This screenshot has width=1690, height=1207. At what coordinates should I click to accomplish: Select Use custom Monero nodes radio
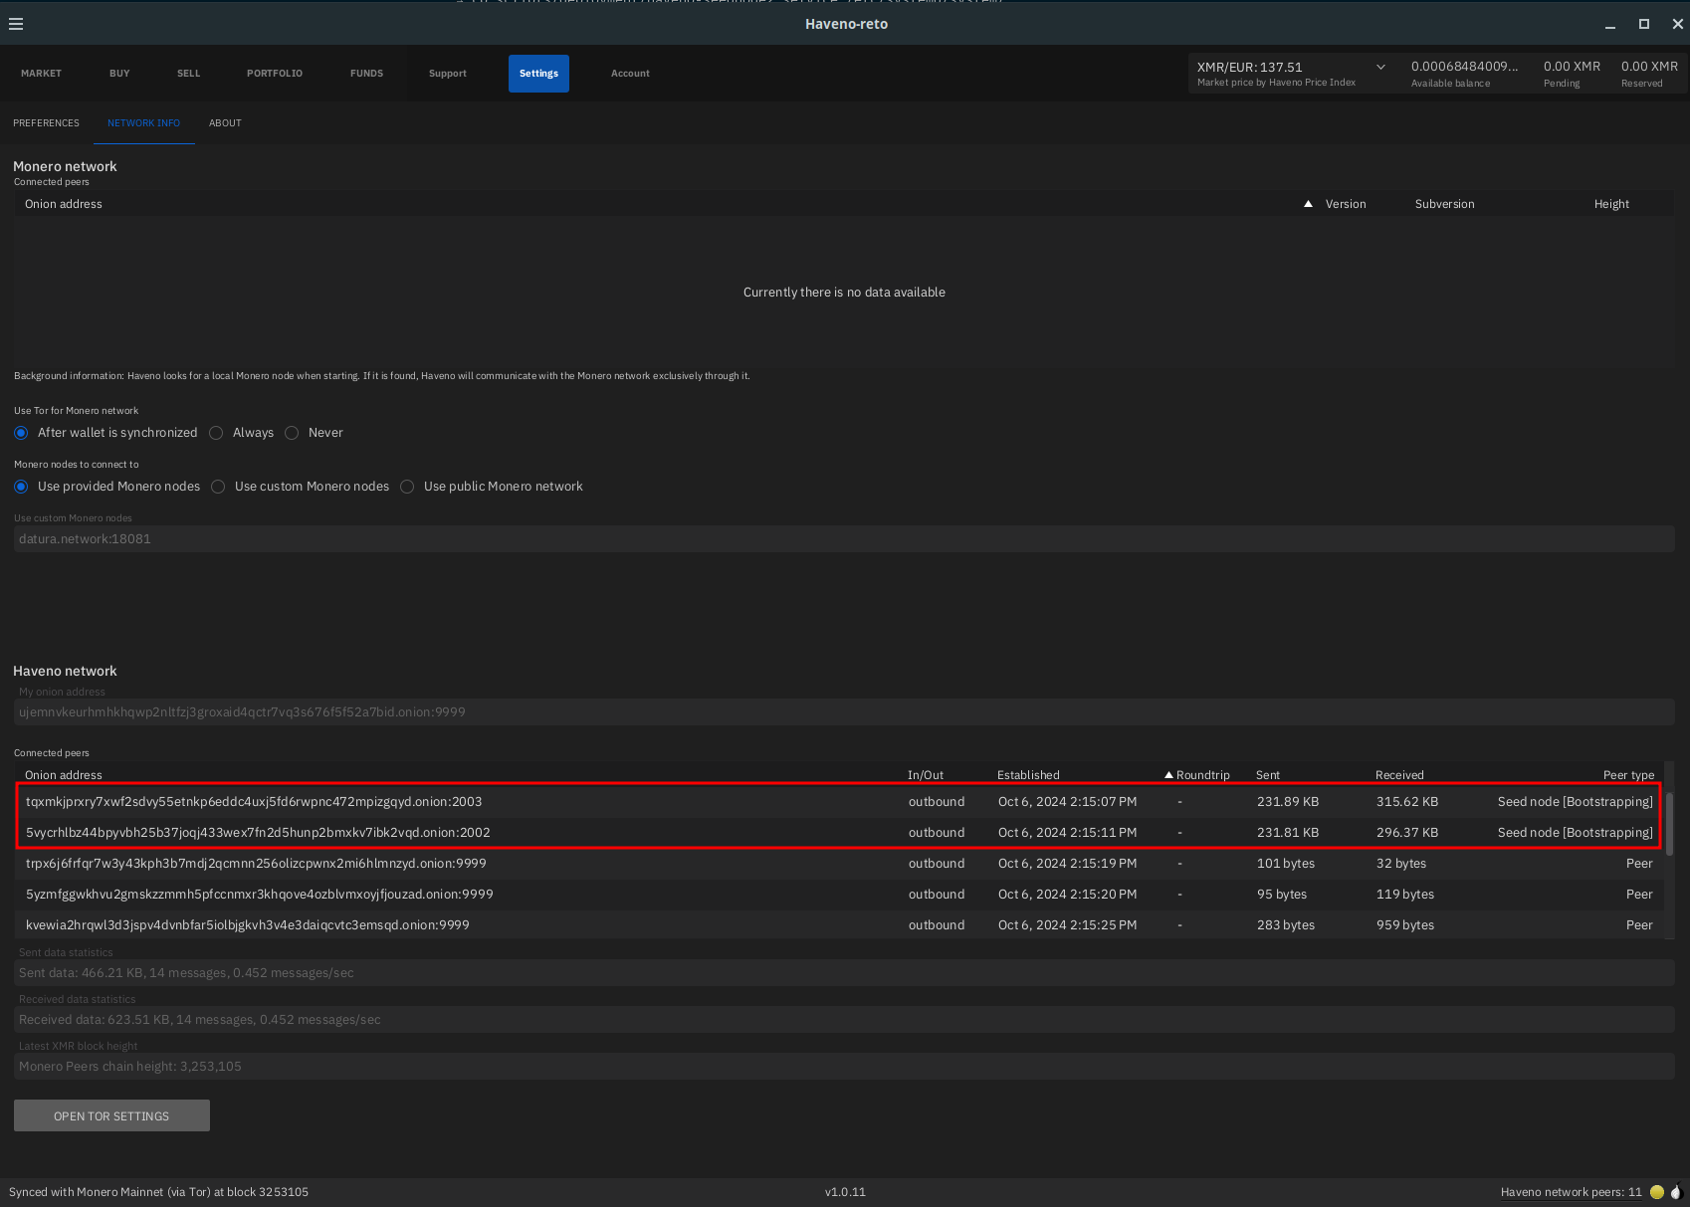218,487
